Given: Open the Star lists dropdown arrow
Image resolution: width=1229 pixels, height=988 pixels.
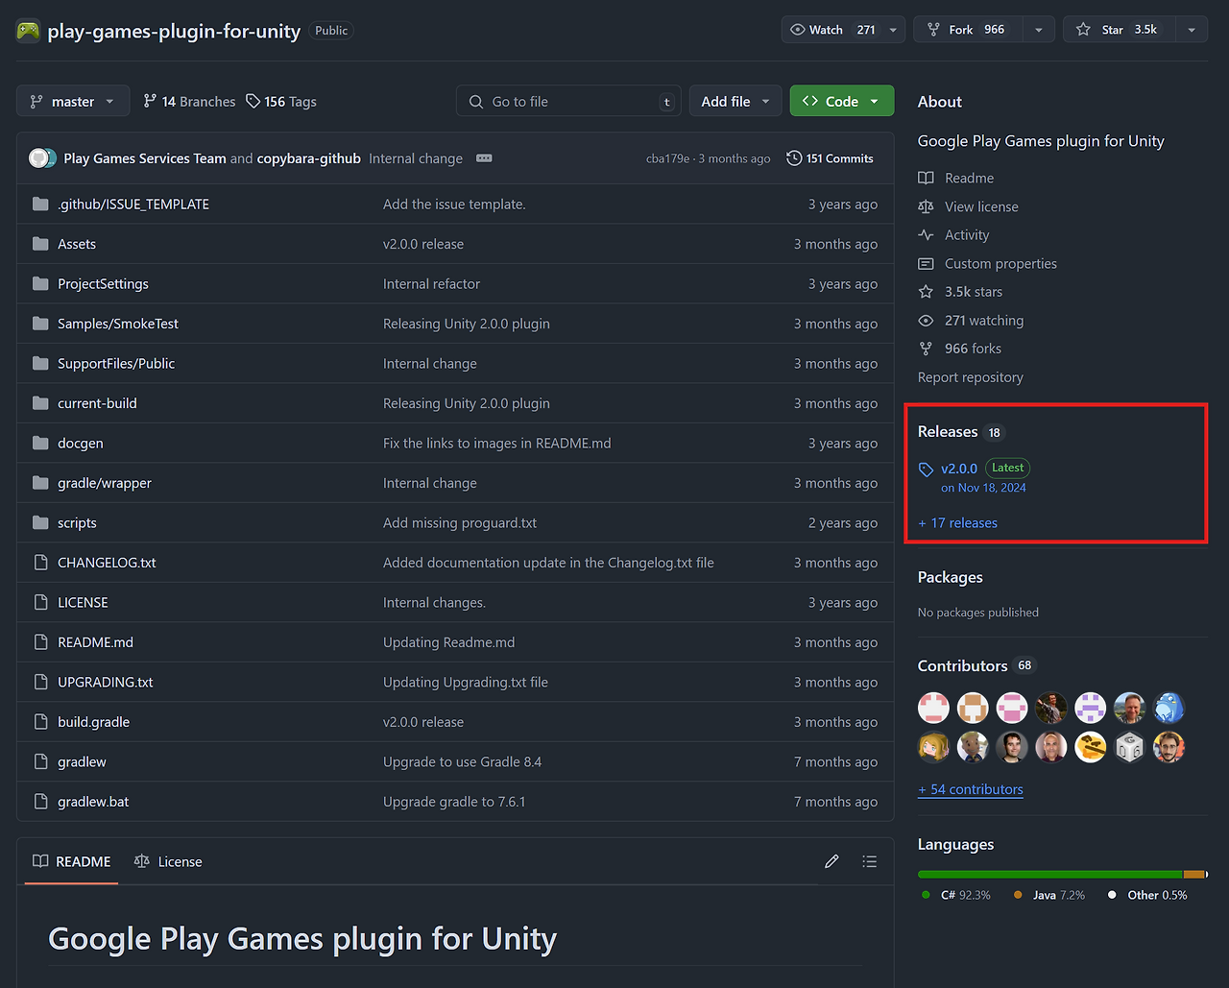Looking at the screenshot, I should [x=1192, y=30].
